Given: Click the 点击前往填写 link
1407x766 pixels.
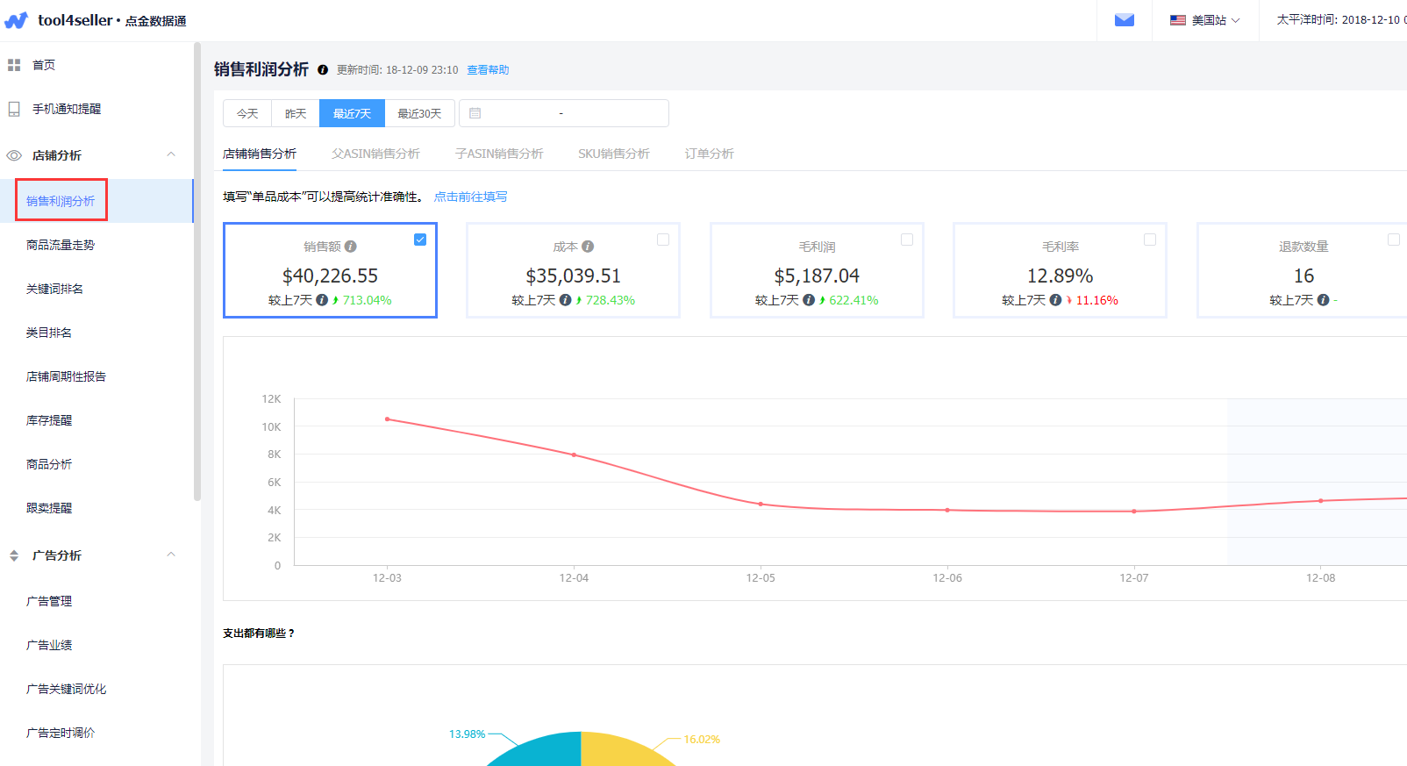Looking at the screenshot, I should pyautogui.click(x=470, y=197).
